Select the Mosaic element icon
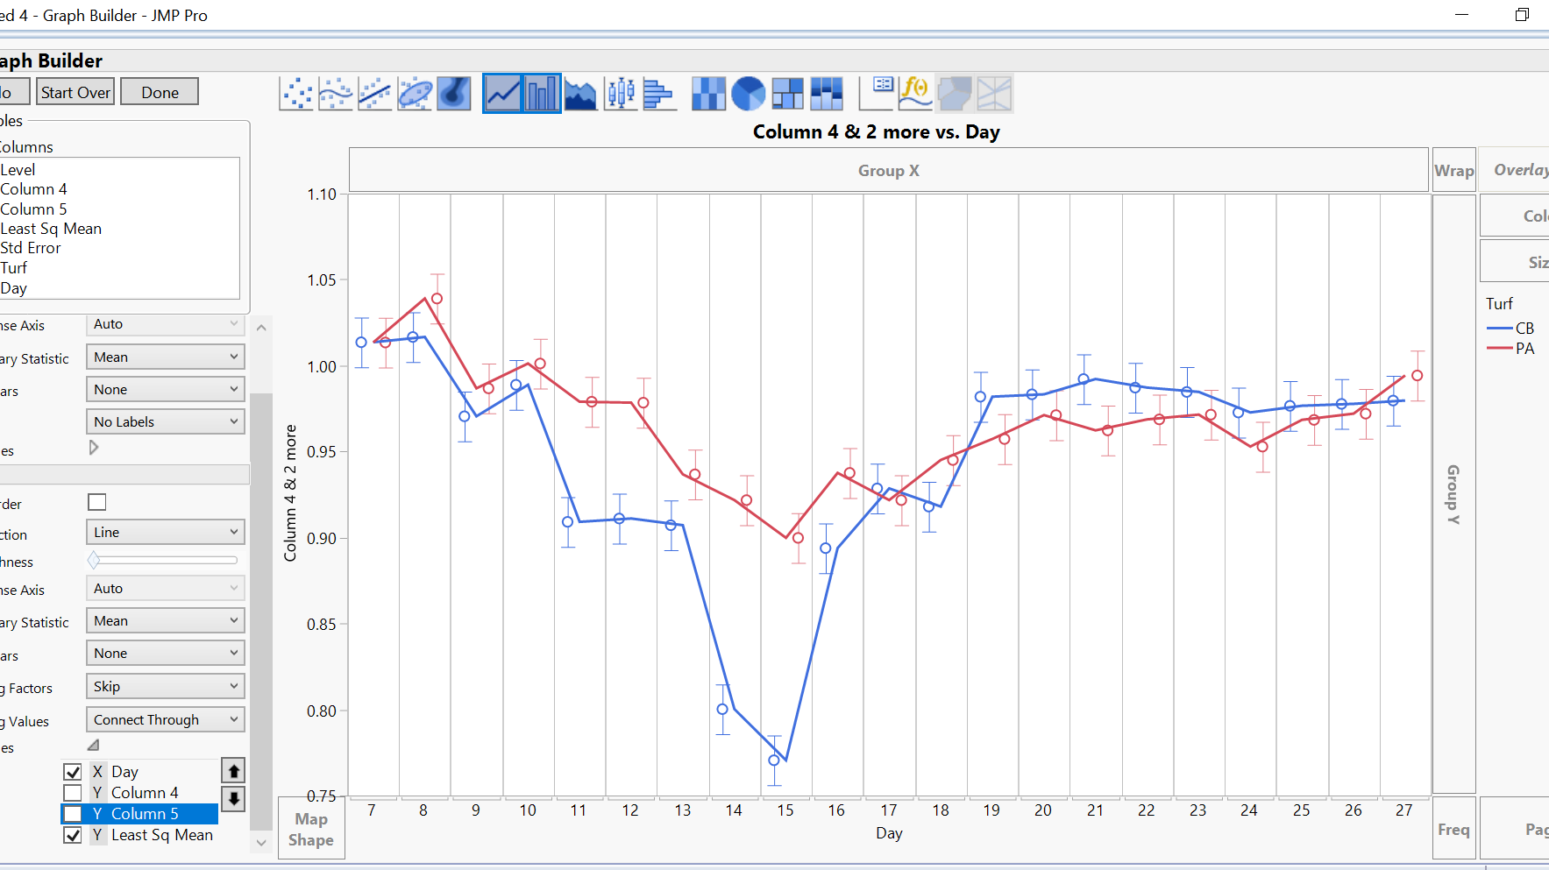The width and height of the screenshot is (1549, 870). click(827, 93)
